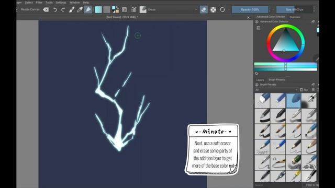Click the cyan foreground color swatch in toolbar
Image resolution: width=335 pixels, height=188 pixels.
pyautogui.click(x=98, y=9)
